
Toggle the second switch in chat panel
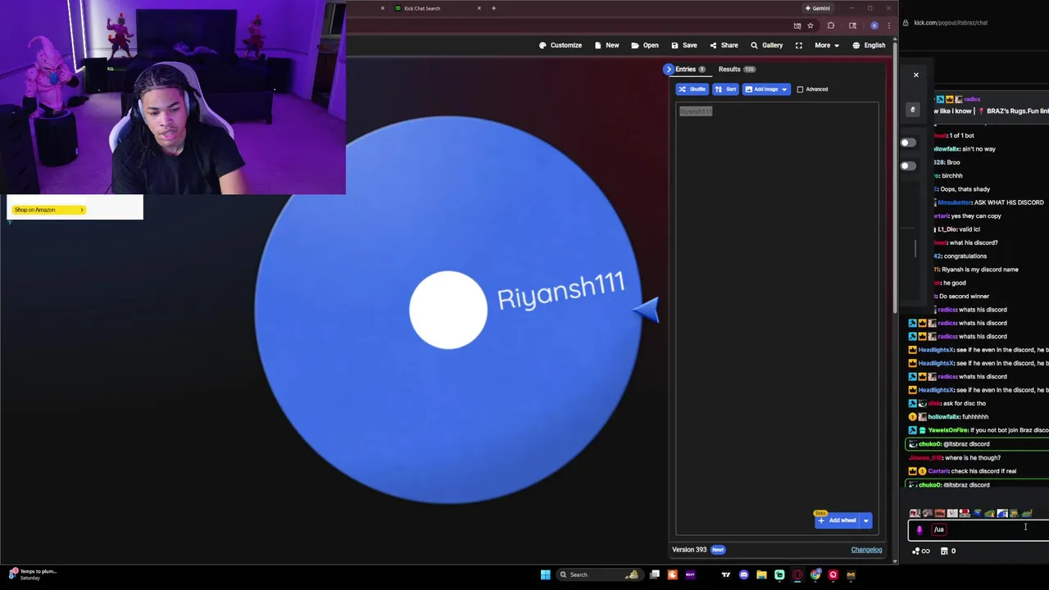(x=908, y=166)
